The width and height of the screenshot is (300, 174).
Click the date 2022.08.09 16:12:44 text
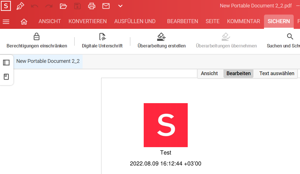click(165, 164)
